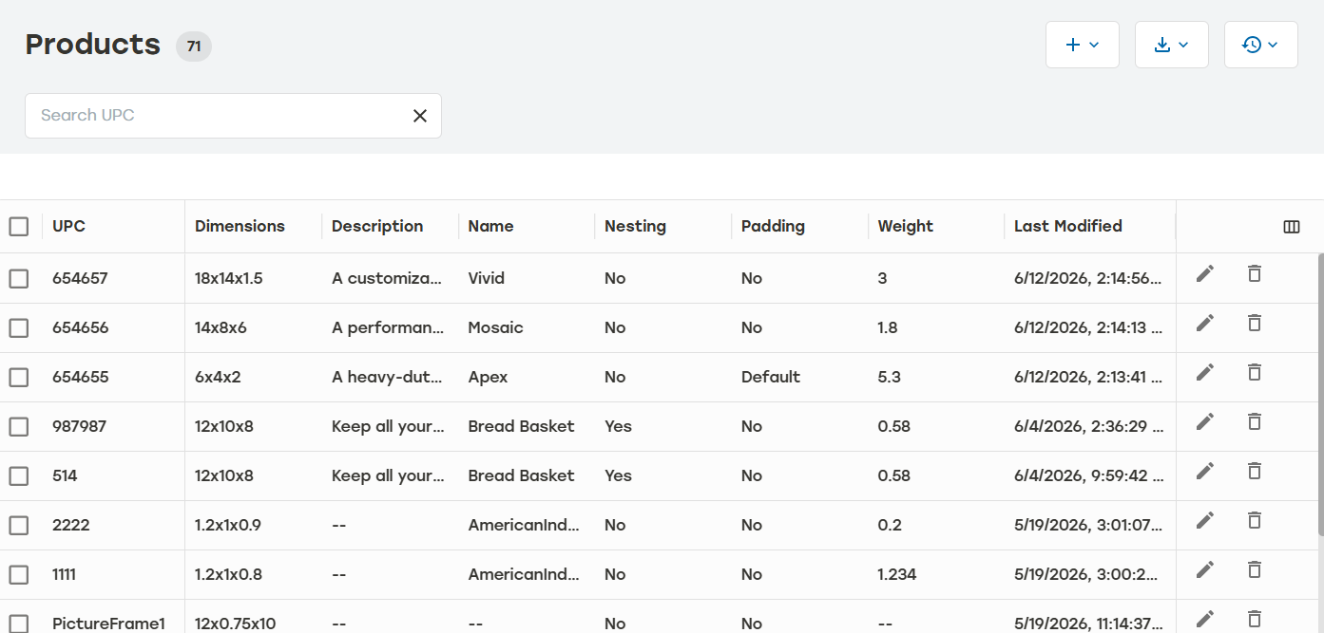Image resolution: width=1324 pixels, height=633 pixels.
Task: Check the row for UPC 987987
Action: coord(19,427)
